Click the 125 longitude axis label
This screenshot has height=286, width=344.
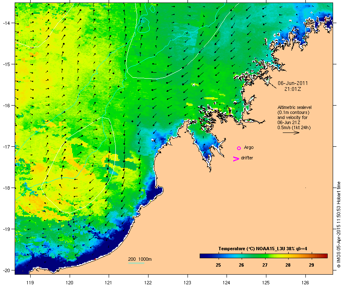[266, 283]
